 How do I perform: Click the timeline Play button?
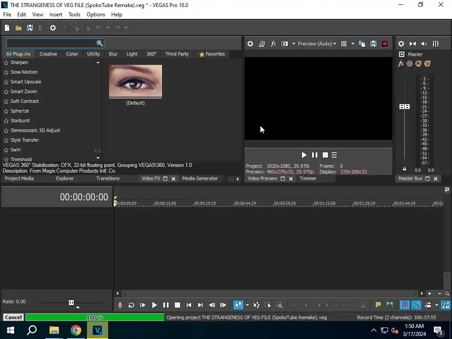click(x=154, y=305)
